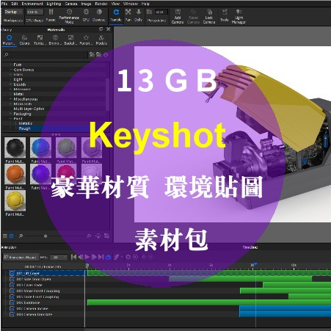Open the FPS dropdown

point(58,258)
